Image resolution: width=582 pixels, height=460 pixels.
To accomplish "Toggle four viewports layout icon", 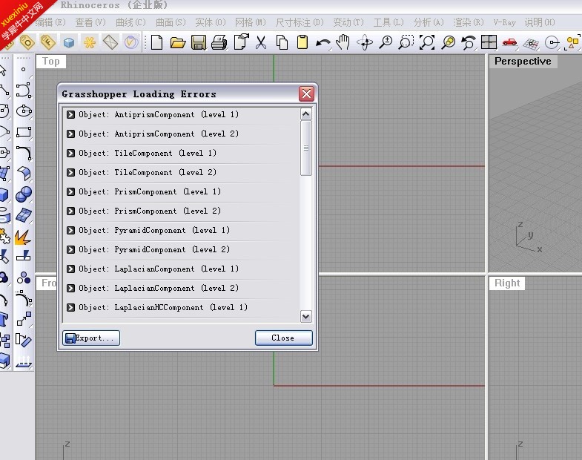I will coord(489,42).
